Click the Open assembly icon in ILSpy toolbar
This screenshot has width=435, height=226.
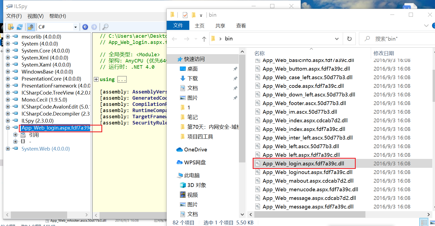[x=11, y=27]
